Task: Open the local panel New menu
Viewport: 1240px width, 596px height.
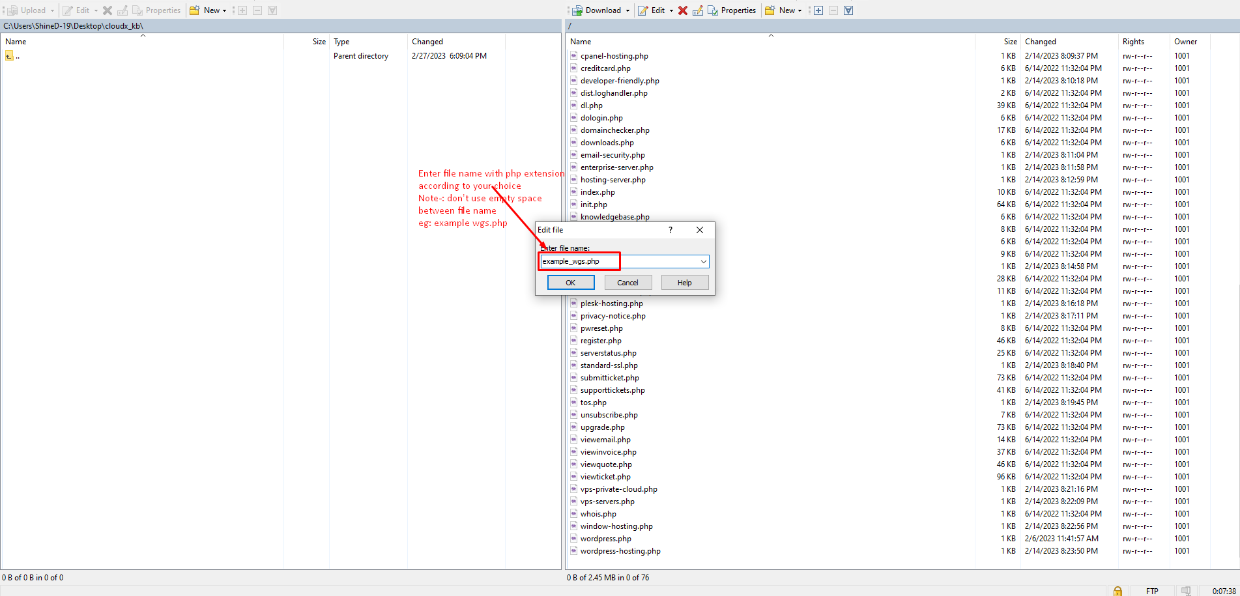Action: click(208, 10)
